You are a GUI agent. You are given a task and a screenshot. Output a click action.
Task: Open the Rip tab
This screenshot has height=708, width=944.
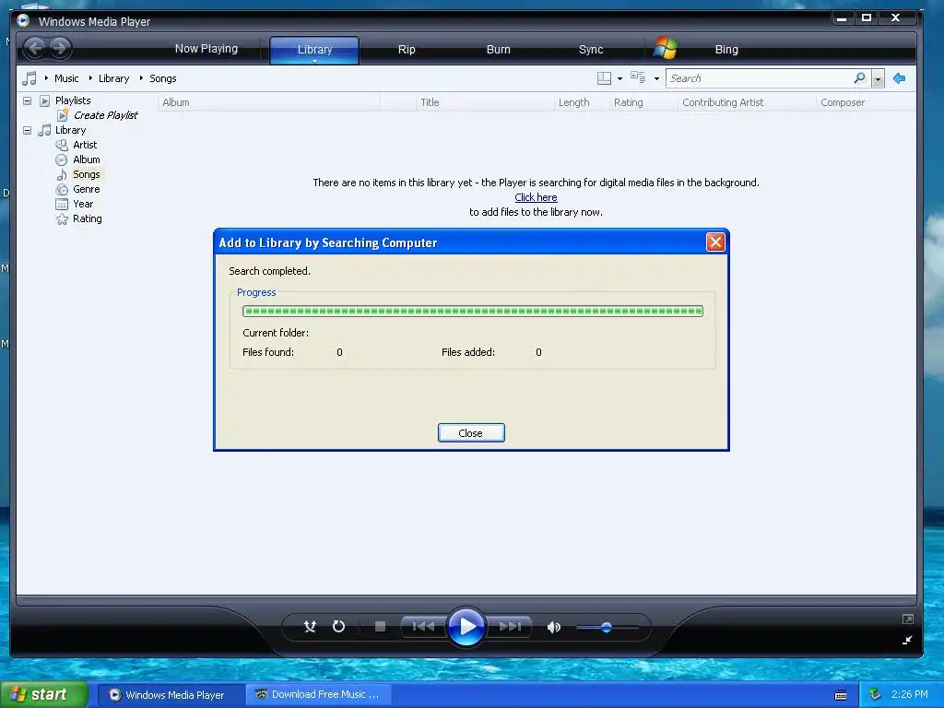tap(407, 50)
